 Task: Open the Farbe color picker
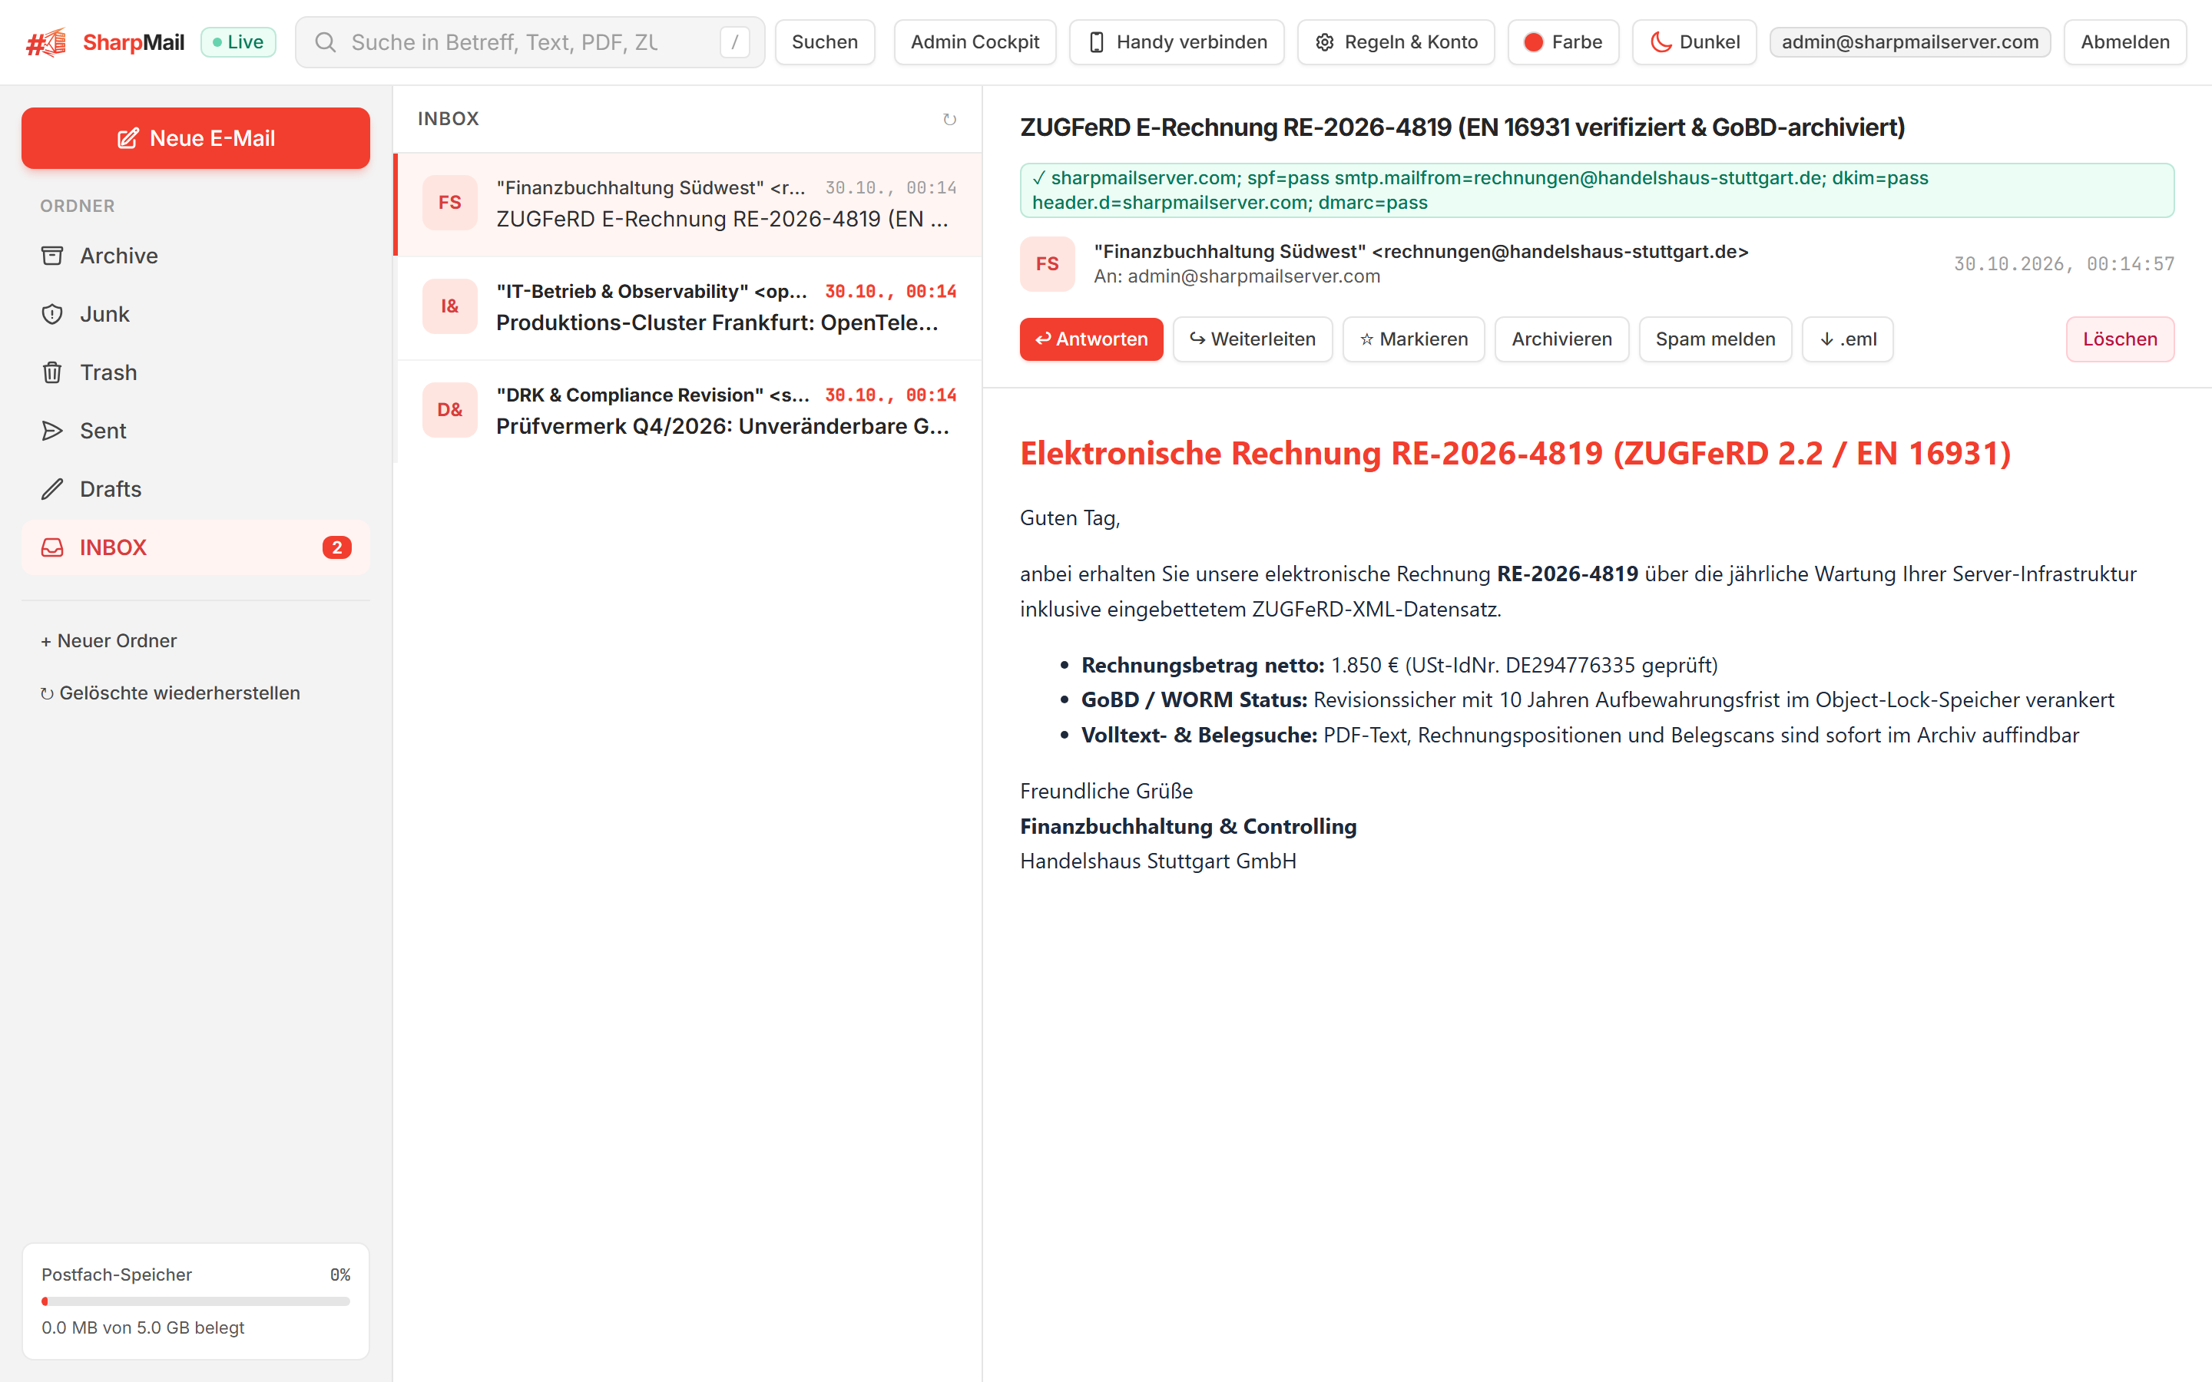(1563, 42)
